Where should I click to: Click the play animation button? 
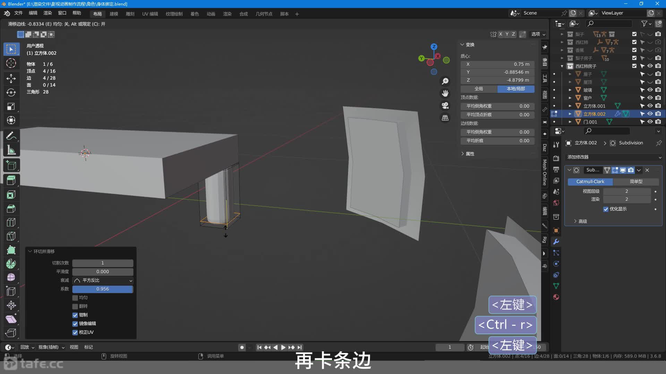pyautogui.click(x=283, y=347)
